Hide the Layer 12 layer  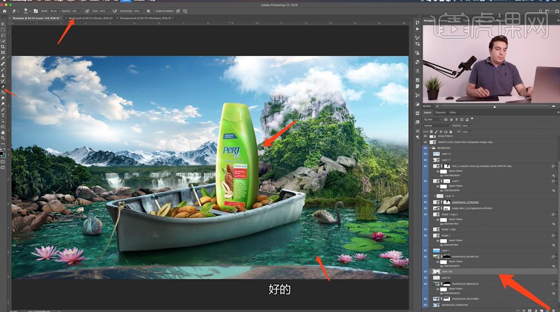(x=425, y=196)
